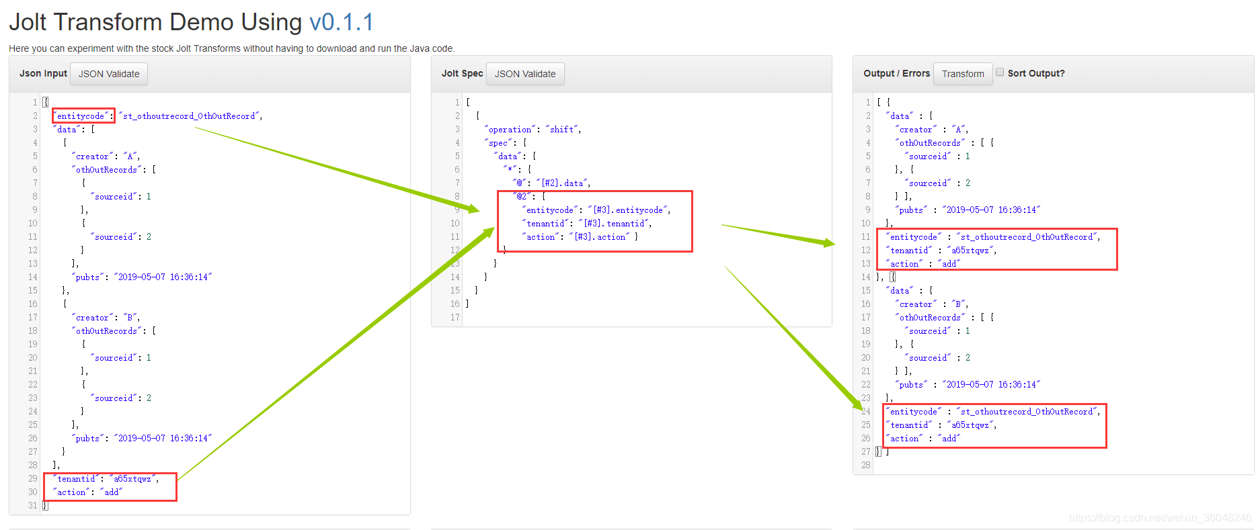Image resolution: width=1258 pixels, height=530 pixels.
Task: Click the "*": { line in Jolt Spec
Action: click(517, 170)
